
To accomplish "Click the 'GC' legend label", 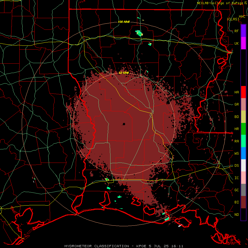I will pyautogui.click(x=236, y=190).
